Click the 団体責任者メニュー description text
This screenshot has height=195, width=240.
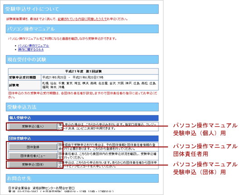[108, 156]
